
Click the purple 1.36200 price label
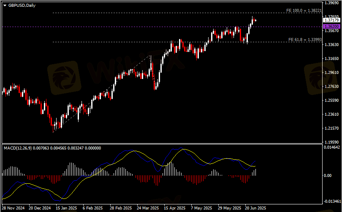pos(332,27)
